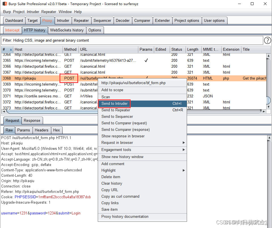Viewport: 272px width, 228px height.
Task: Open the Repeater menu in menu bar
Action: (49, 12)
